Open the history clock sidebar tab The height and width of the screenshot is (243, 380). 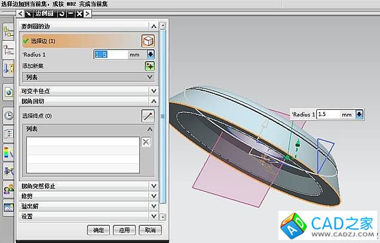(x=9, y=115)
